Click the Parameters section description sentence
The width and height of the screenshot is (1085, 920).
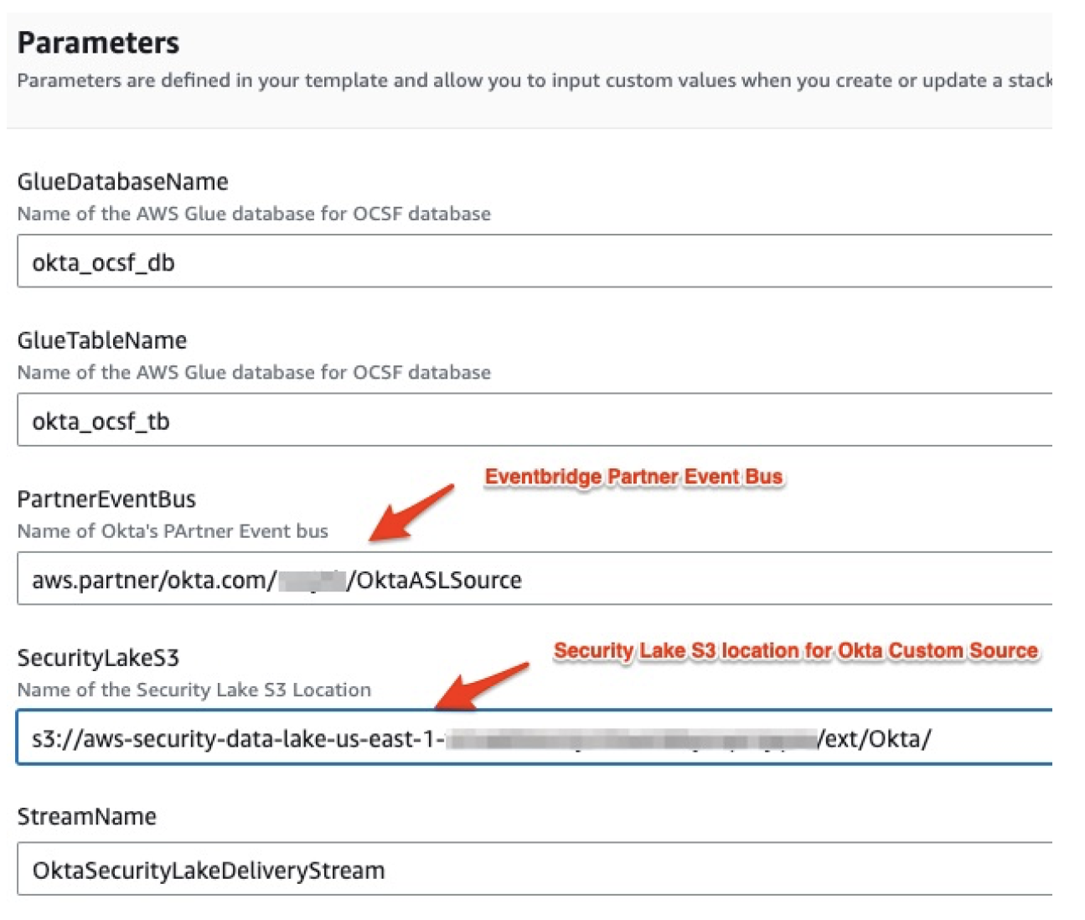pos(534,80)
